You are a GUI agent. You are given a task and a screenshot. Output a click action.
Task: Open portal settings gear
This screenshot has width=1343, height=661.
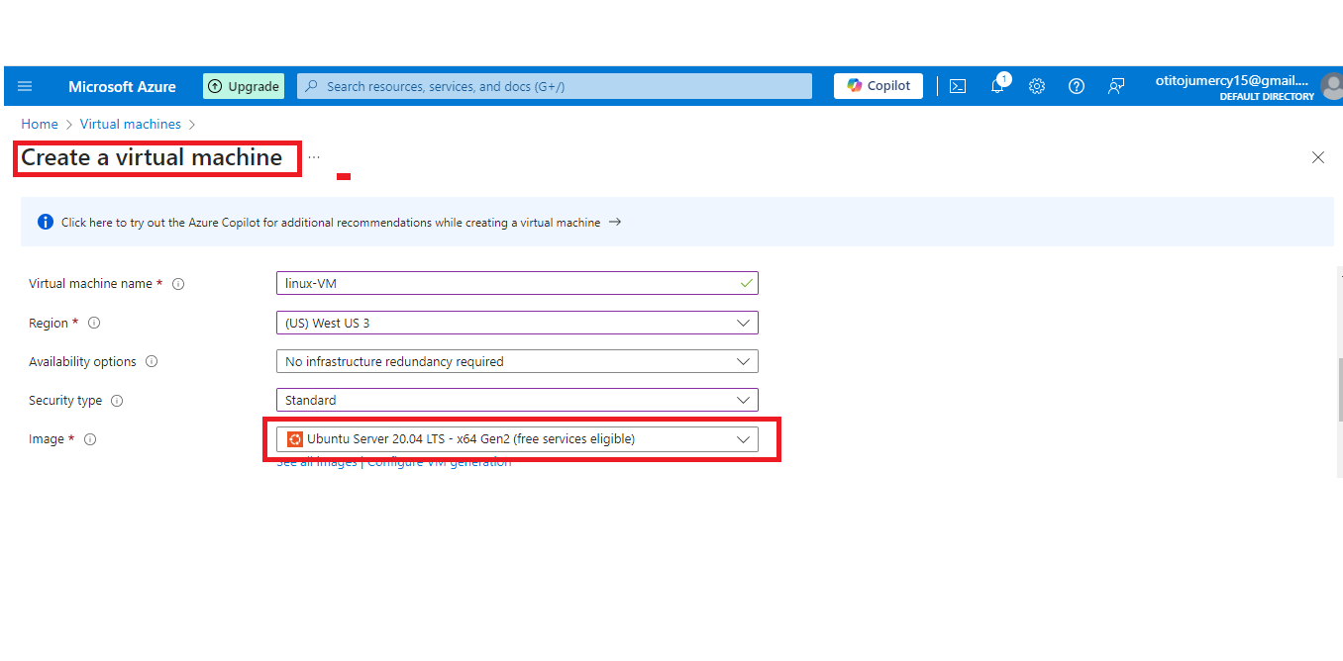point(1037,86)
